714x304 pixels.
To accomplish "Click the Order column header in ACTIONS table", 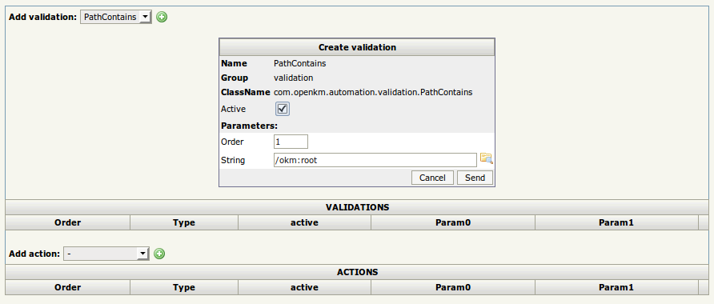I will click(68, 287).
